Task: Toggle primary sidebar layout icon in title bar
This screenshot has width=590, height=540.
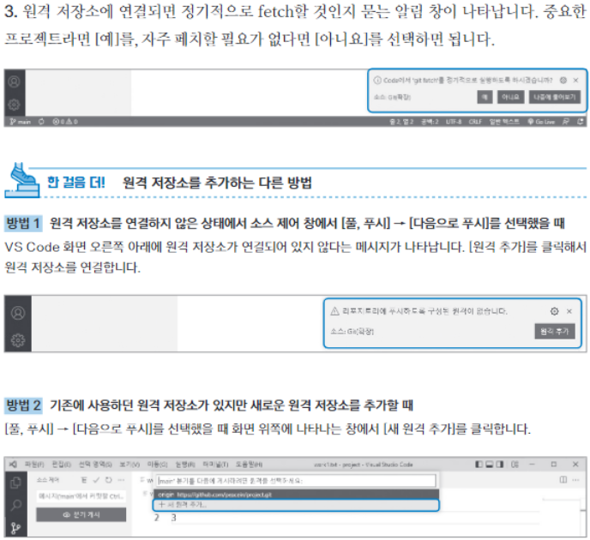Action: [x=479, y=465]
